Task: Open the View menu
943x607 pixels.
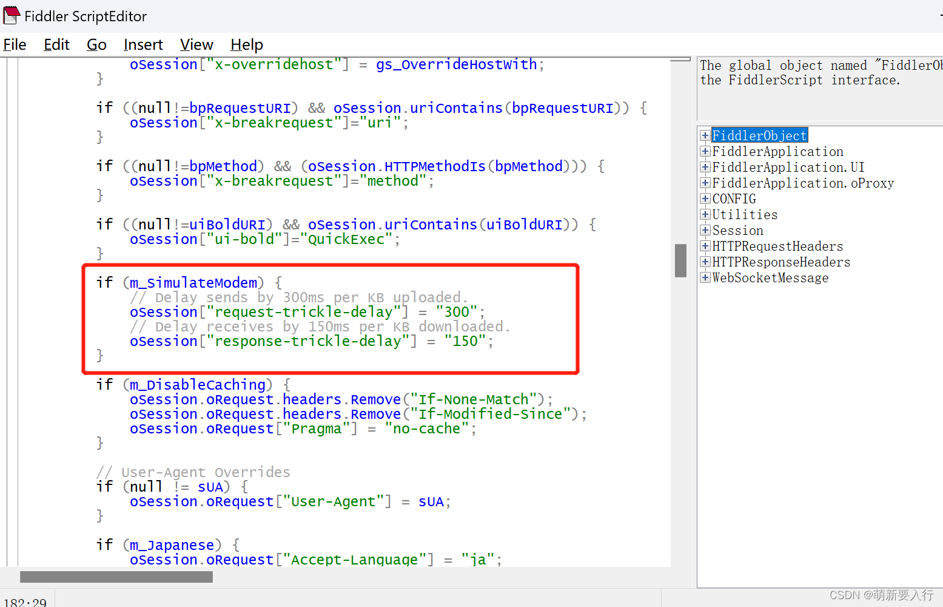Action: 196,45
